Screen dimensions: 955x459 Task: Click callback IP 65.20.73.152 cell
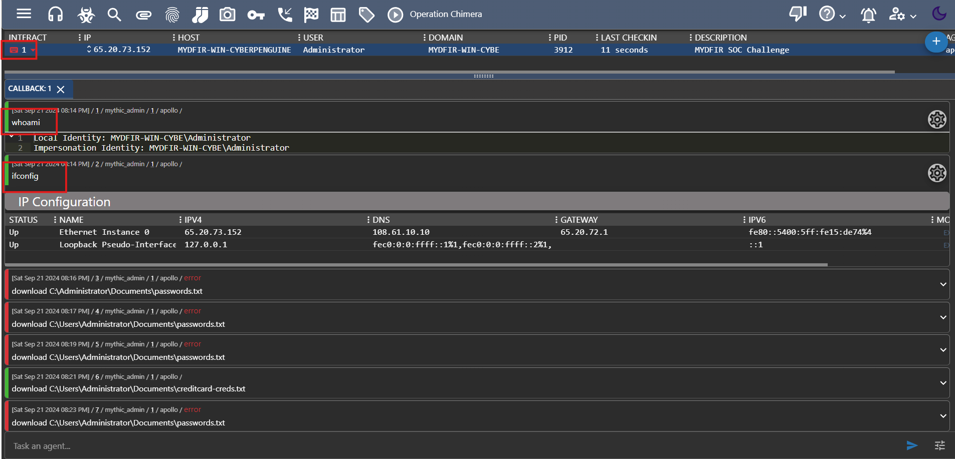122,50
